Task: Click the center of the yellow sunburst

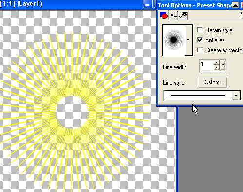Action: click(72, 112)
